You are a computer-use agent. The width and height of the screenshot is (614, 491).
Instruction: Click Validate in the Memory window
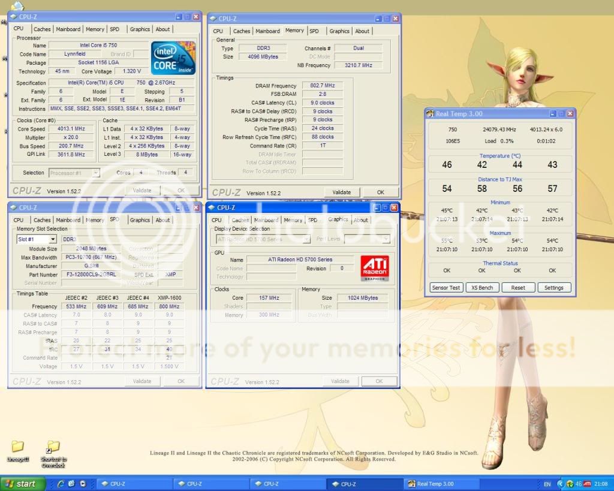coord(341,192)
